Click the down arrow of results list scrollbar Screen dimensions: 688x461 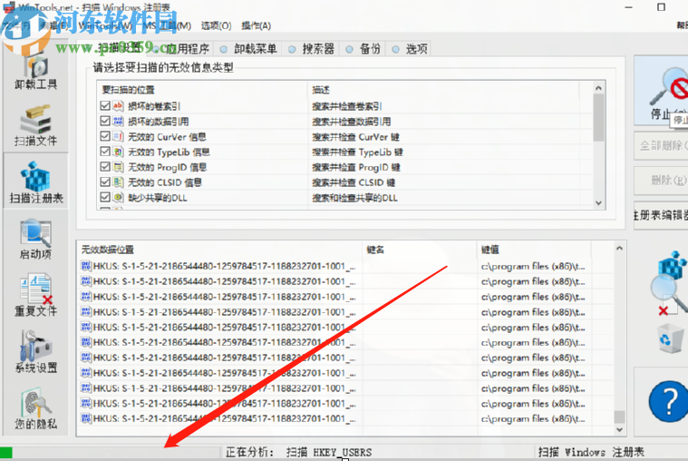point(619,429)
